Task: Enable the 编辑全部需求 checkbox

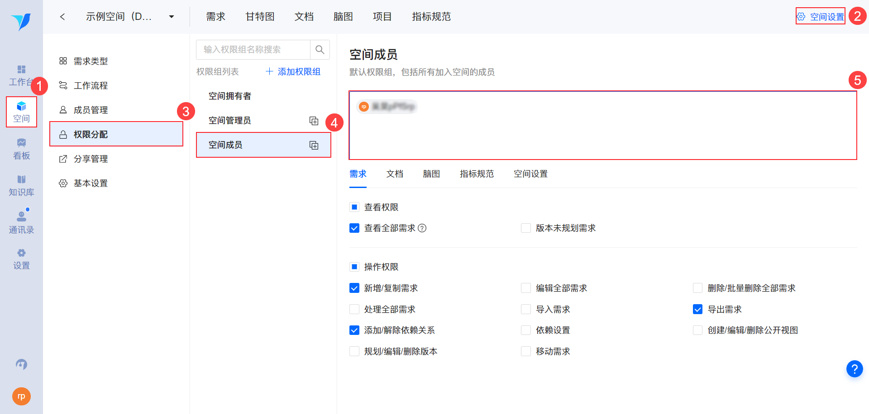Action: click(526, 288)
